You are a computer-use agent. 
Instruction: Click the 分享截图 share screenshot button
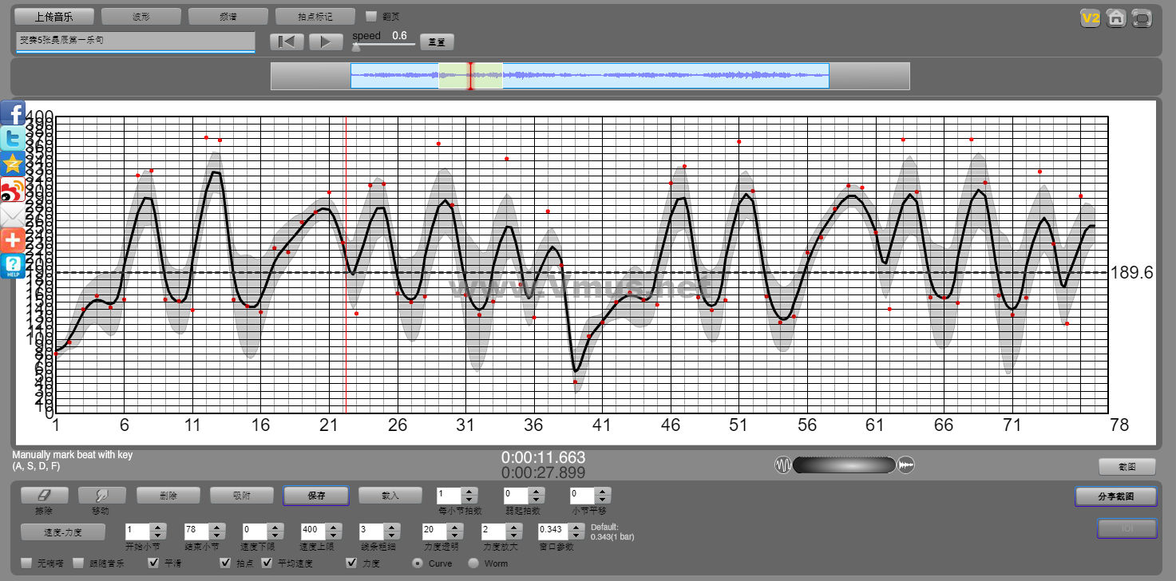tap(1116, 496)
